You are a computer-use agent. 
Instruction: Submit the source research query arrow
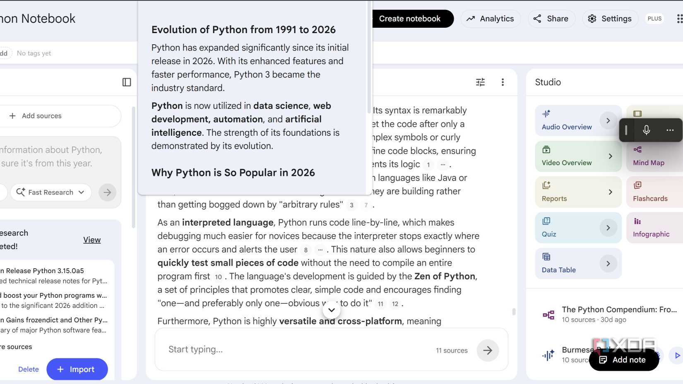107,192
